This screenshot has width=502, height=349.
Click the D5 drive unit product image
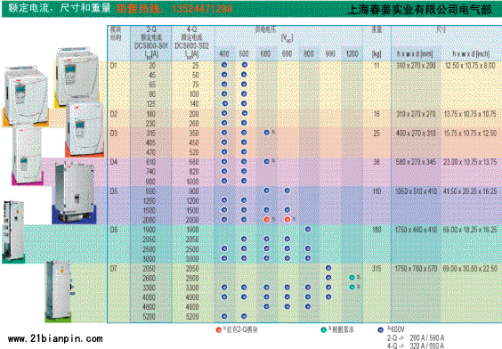[x=74, y=193]
